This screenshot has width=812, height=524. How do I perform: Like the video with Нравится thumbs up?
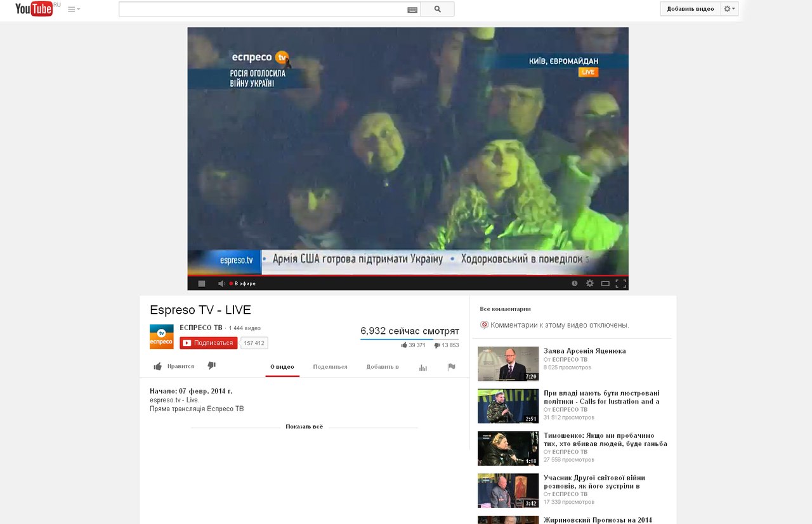point(174,366)
